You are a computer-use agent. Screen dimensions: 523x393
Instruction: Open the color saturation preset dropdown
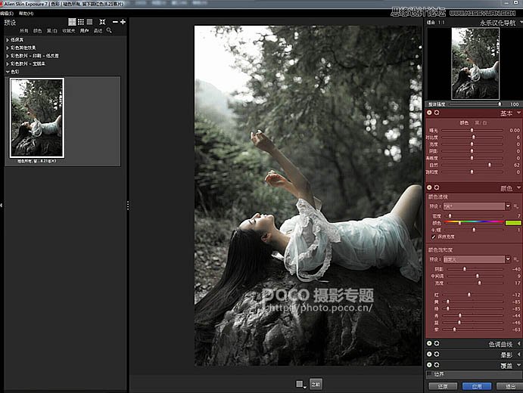tap(508, 259)
